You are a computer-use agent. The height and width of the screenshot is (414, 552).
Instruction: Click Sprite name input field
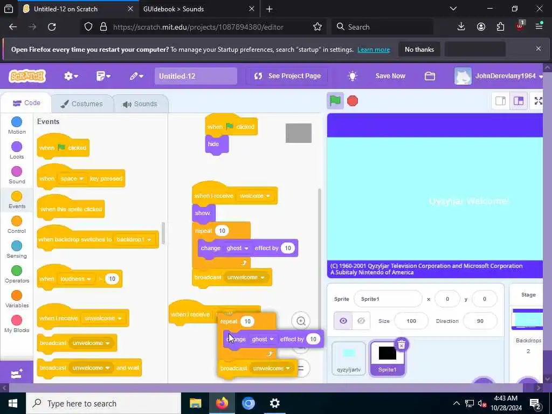point(388,299)
